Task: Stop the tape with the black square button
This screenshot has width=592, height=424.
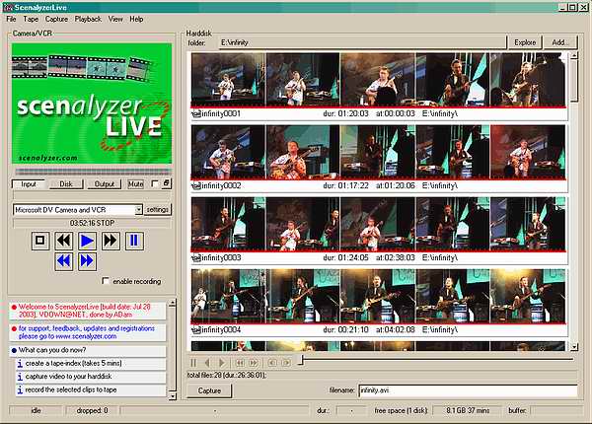Action: (x=40, y=241)
